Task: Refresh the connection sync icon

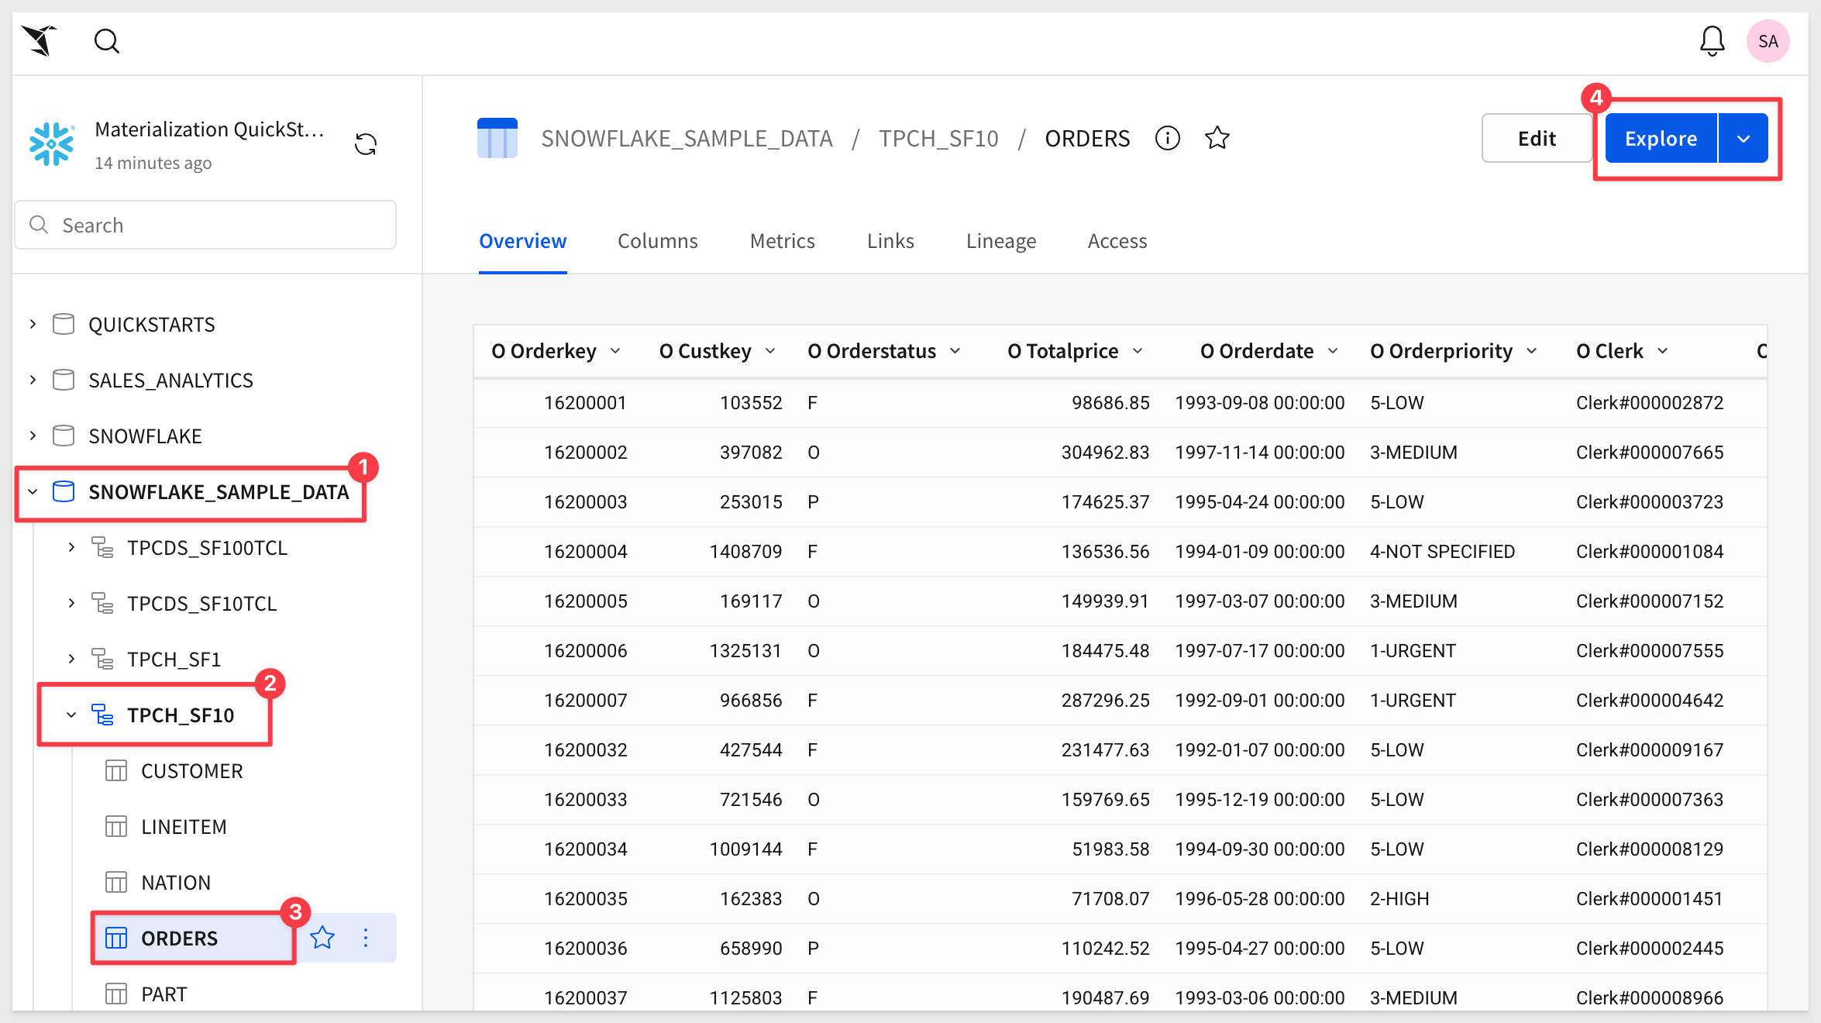Action: tap(366, 144)
